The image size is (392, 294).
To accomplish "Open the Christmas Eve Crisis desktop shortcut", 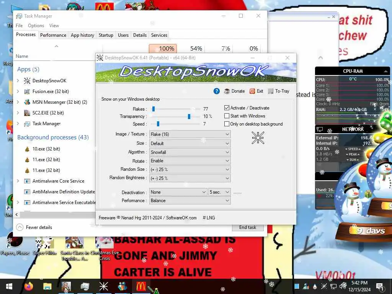I will pos(105,248).
